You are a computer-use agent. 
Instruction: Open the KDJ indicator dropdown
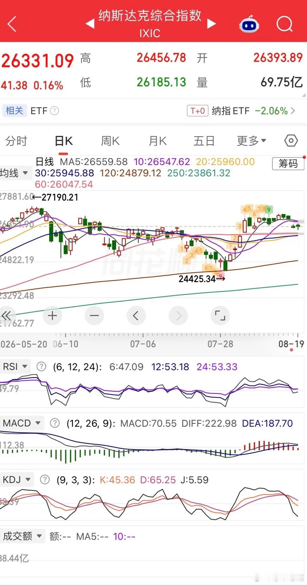pyautogui.click(x=17, y=480)
